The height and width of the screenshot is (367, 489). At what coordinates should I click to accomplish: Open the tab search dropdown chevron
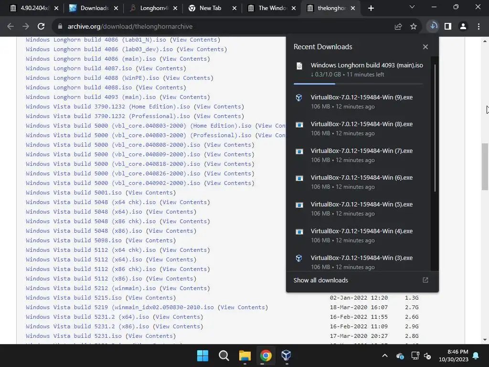click(x=412, y=7)
